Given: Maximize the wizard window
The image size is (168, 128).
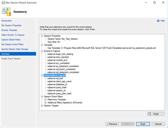Looking at the screenshot, I should pos(155,2).
